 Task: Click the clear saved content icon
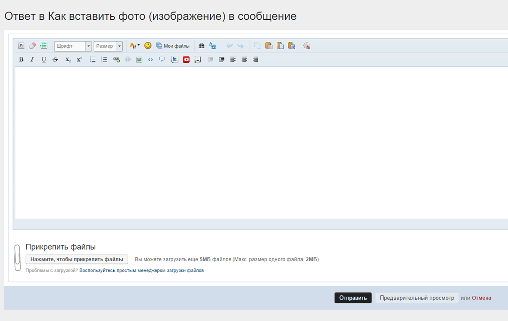click(x=307, y=46)
